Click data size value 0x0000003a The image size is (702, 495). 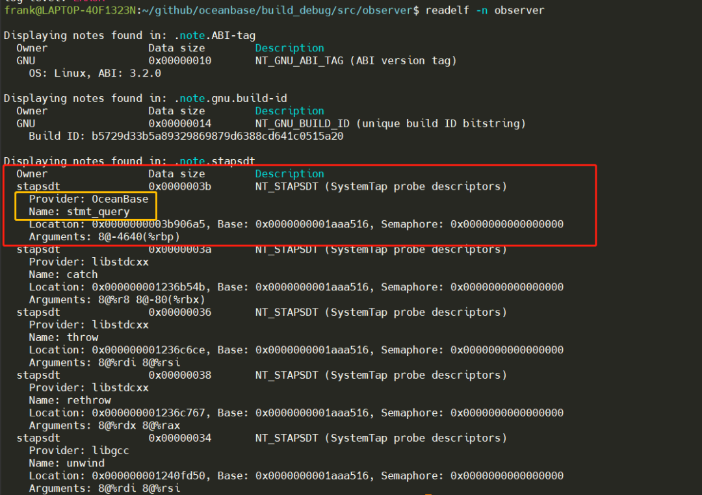tap(179, 249)
